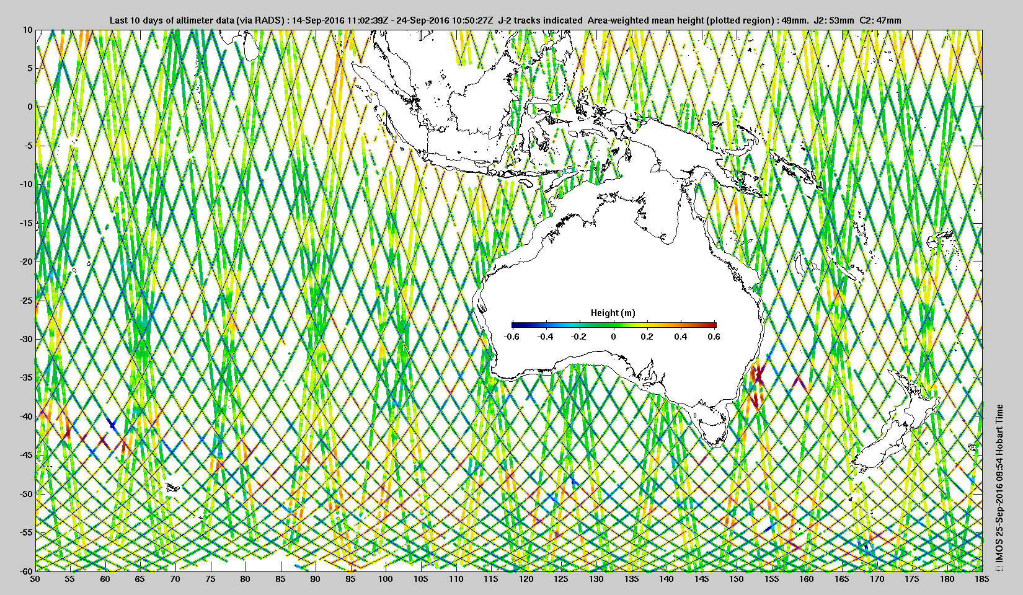Click longitude axis label 140
This screenshot has width=1023, height=595.
tap(666, 580)
